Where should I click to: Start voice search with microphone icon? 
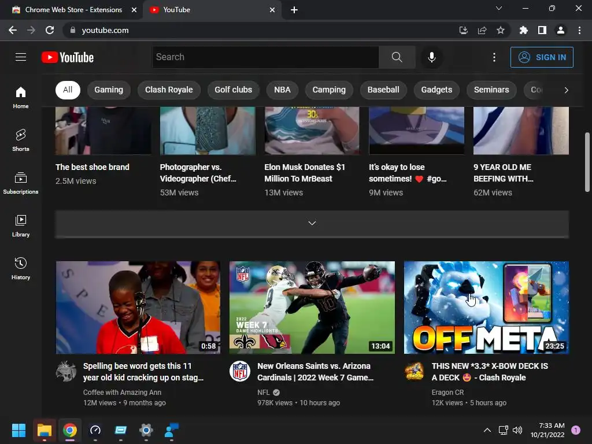[431, 57]
